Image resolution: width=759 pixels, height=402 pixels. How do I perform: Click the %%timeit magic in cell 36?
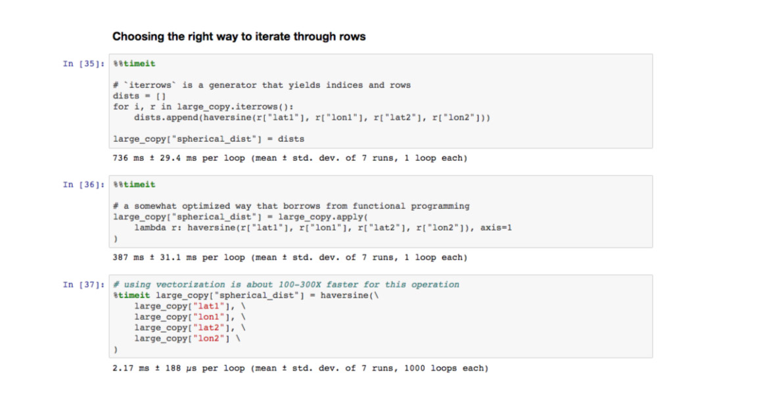click(134, 185)
